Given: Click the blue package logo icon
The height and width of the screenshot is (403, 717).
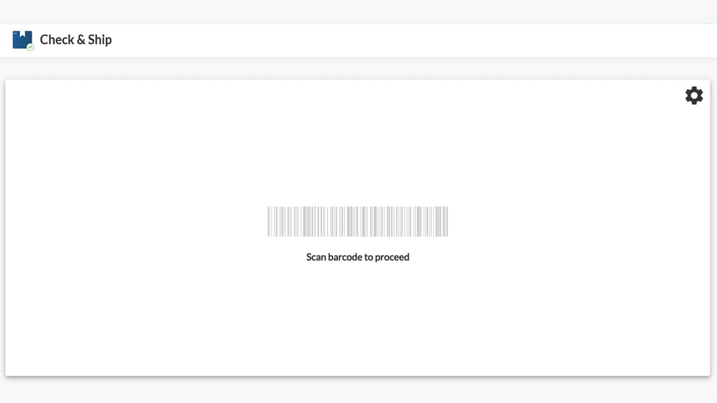Looking at the screenshot, I should coord(22,40).
